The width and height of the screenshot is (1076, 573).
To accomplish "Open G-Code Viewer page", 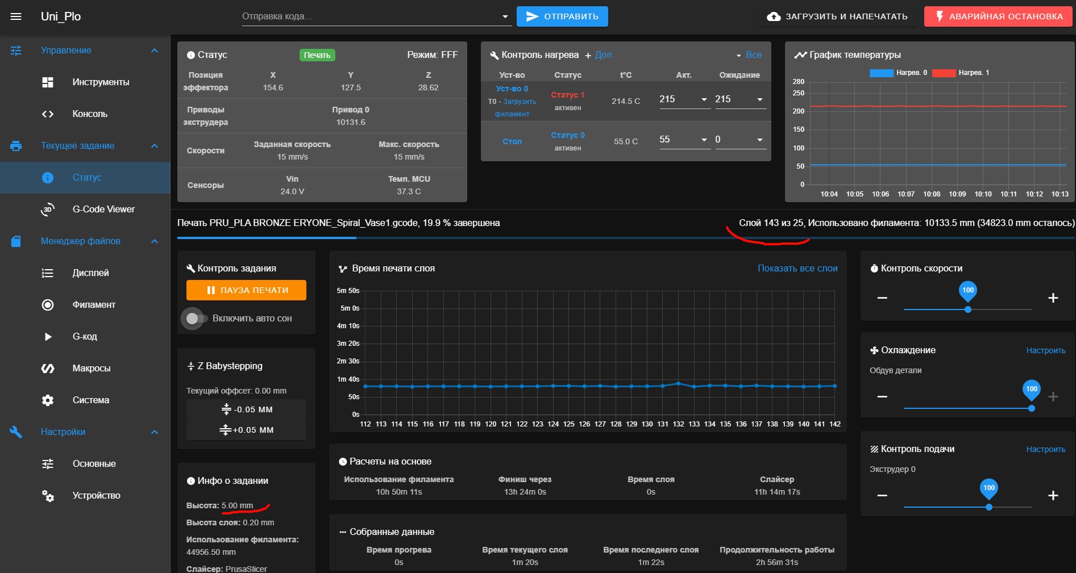I will pyautogui.click(x=85, y=210).
